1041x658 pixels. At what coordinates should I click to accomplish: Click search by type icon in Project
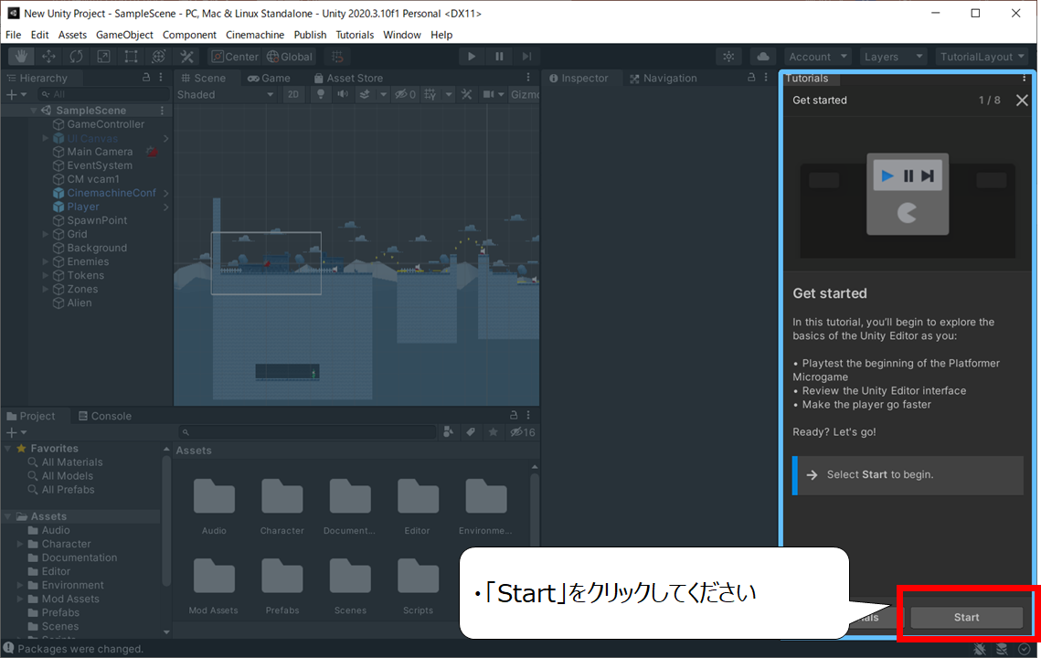pos(449,432)
